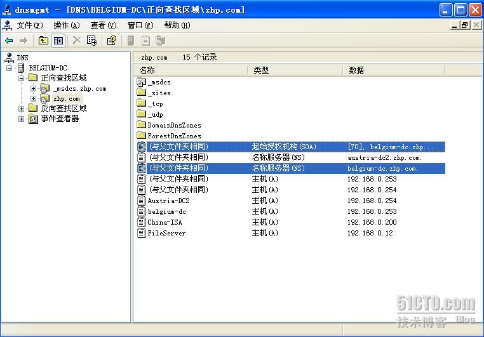This screenshot has height=337, width=484.
Task: Click the New record toolbar icon
Action: [x=145, y=41]
